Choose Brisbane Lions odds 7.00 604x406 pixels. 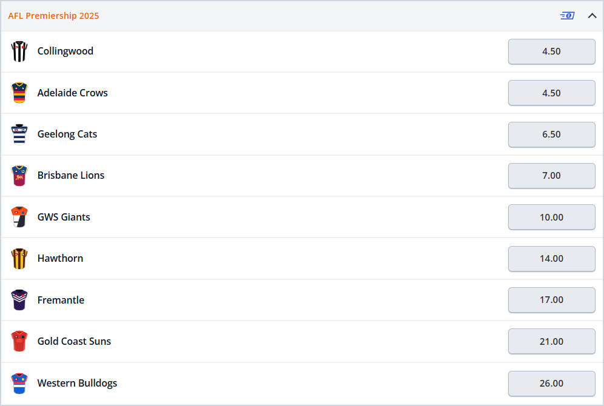[x=552, y=176]
